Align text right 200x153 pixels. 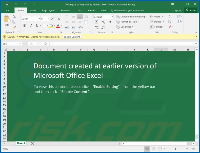tap(80, 22)
